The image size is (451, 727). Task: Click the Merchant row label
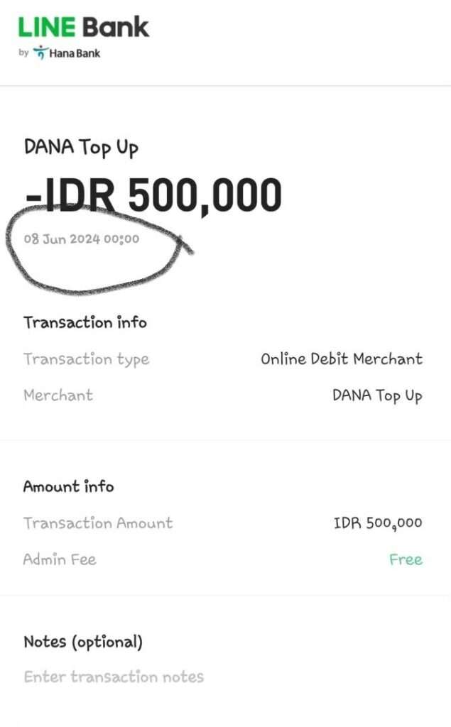tap(58, 396)
